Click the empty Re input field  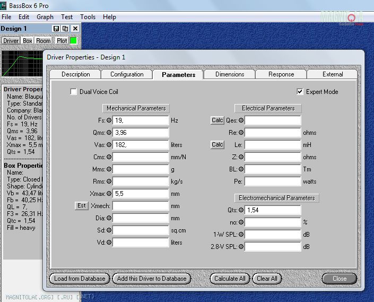[273, 132]
